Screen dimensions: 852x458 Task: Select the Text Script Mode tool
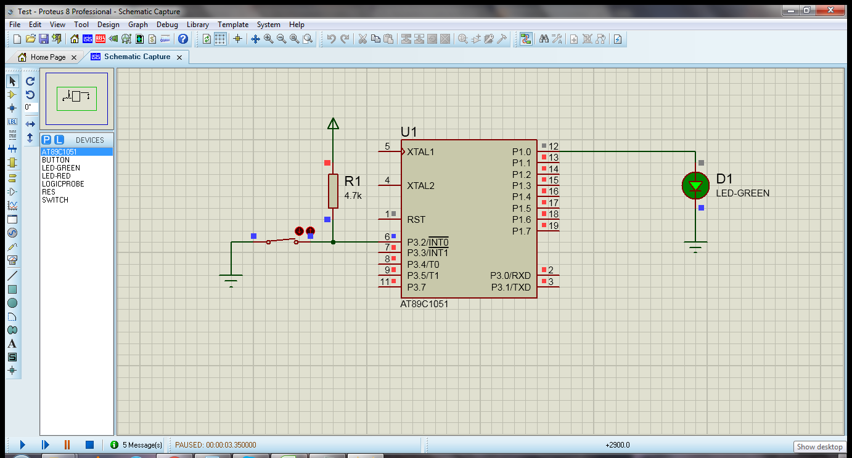[x=12, y=135]
